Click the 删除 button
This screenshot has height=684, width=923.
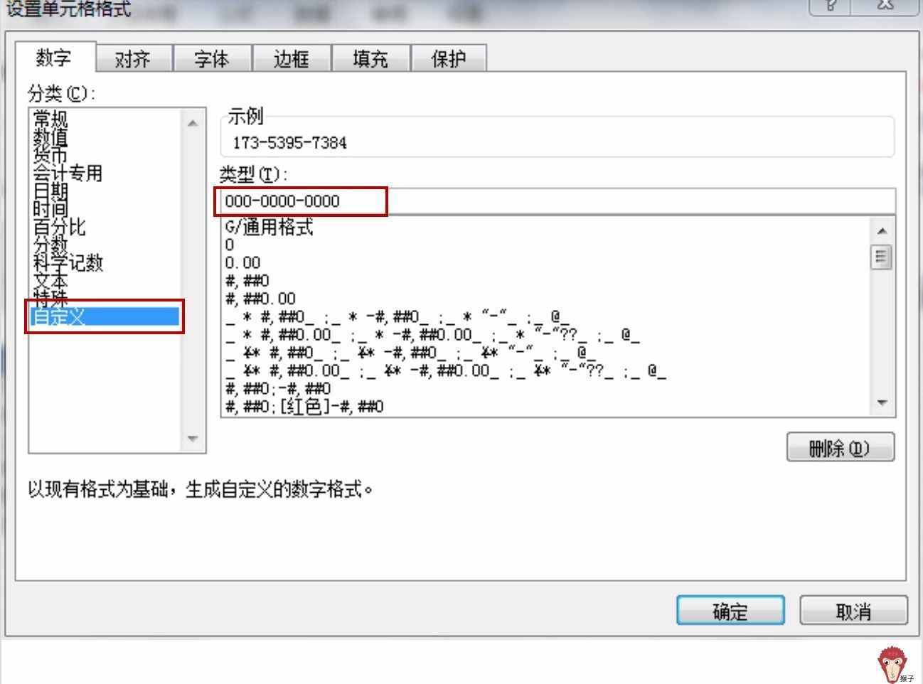coord(841,448)
